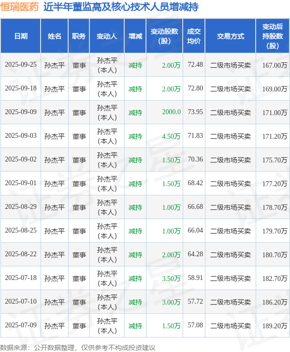Click average price 70.36
290x352 pixels.
coord(195,160)
